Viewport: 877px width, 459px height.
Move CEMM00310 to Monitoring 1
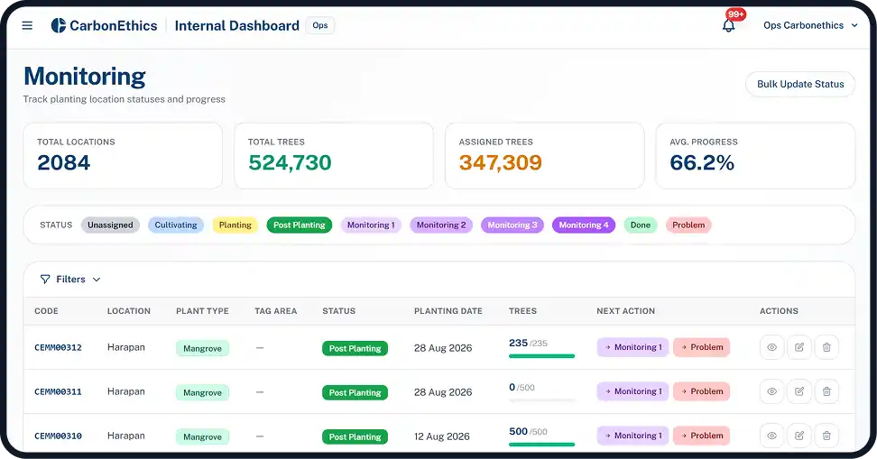click(x=632, y=436)
